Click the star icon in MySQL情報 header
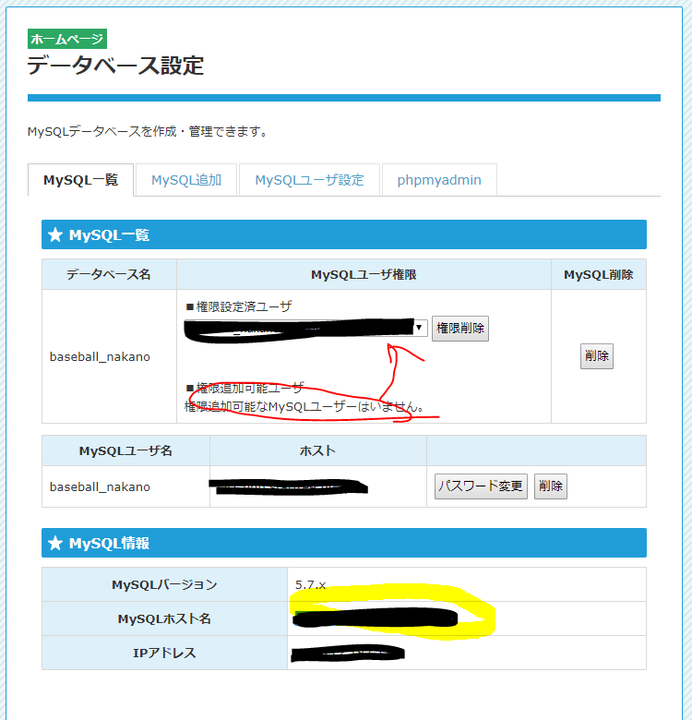Screen dimensions: 692x720 pyautogui.click(x=55, y=543)
